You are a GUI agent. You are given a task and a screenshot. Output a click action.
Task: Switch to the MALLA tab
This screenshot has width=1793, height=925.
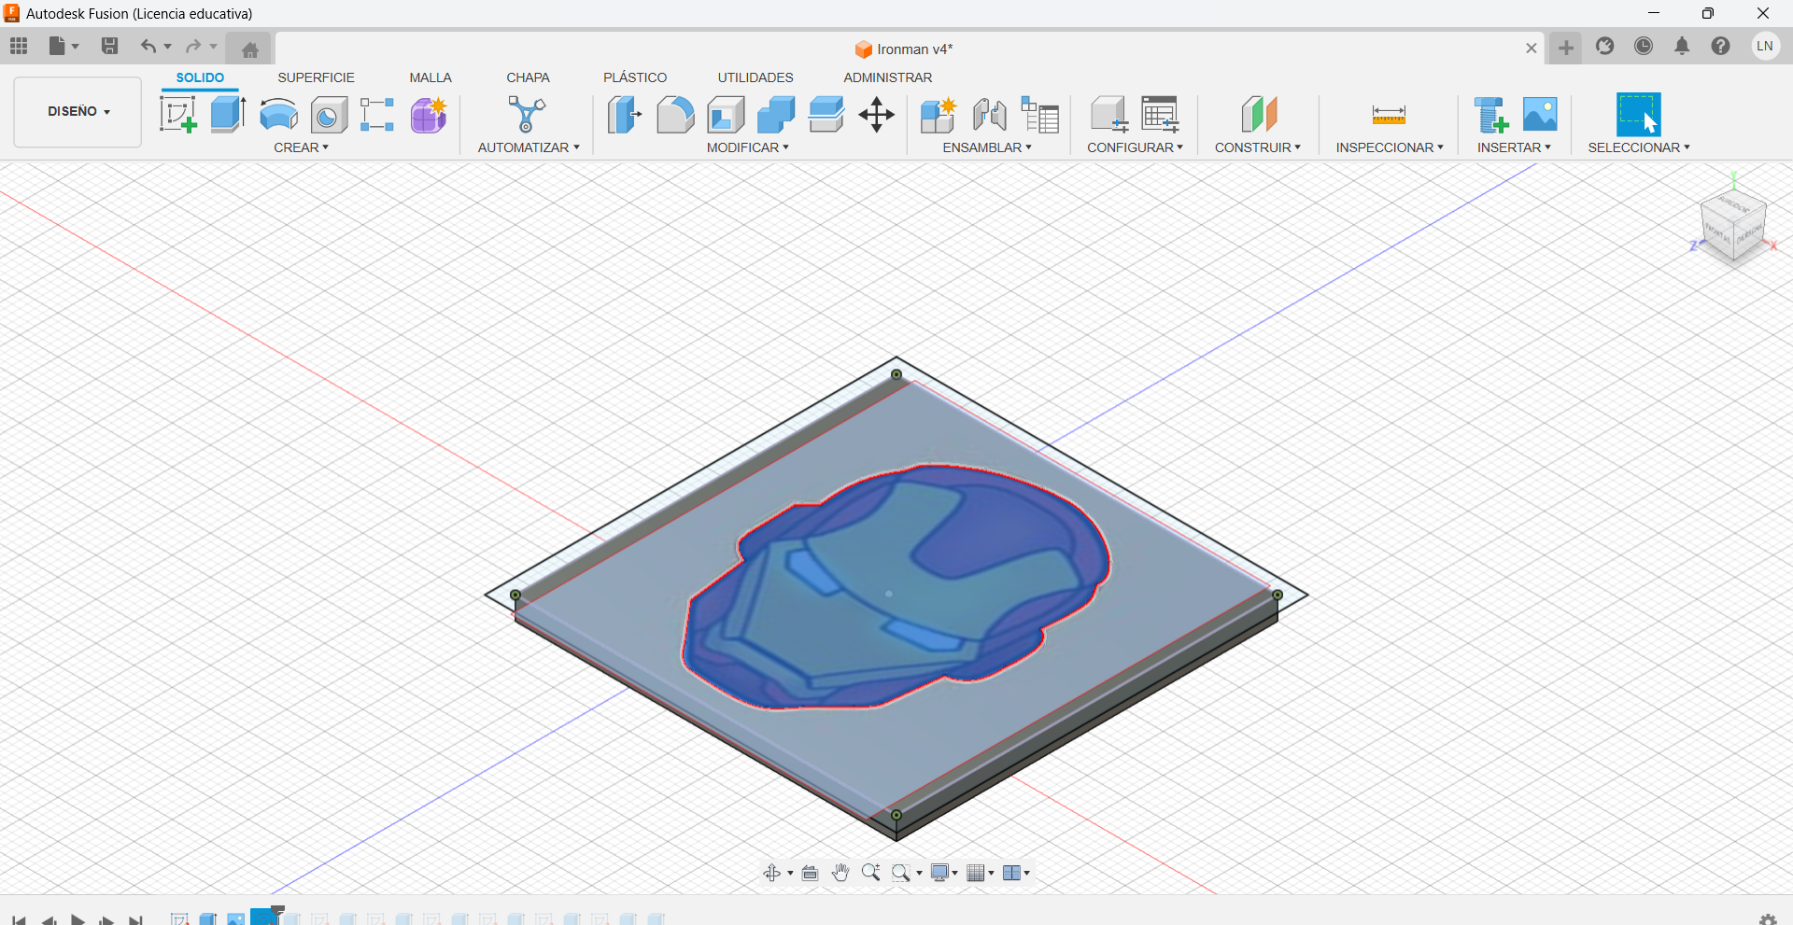coord(431,77)
